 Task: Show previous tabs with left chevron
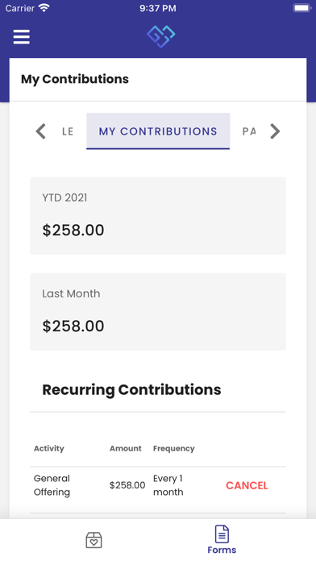[41, 131]
